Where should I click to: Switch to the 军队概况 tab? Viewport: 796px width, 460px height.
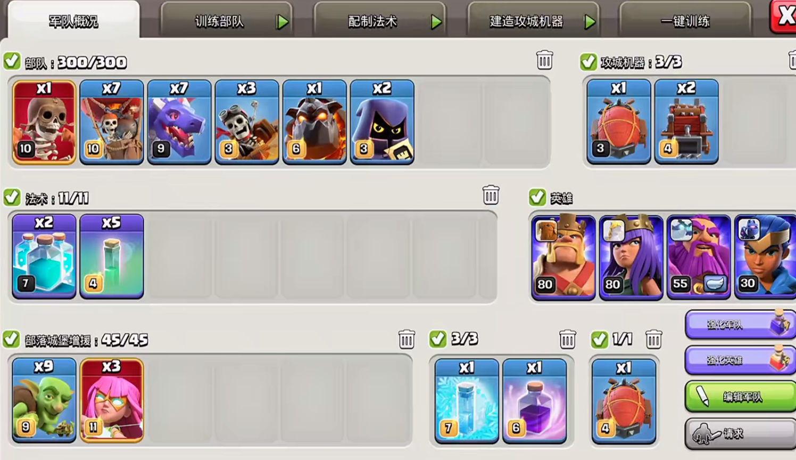[x=73, y=20]
